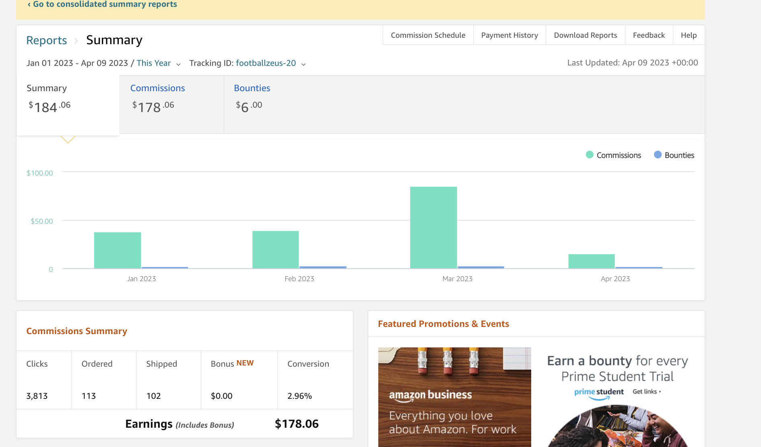Viewport: 761px width, 447px height.
Task: Click the prime student logo
Action: click(599, 394)
